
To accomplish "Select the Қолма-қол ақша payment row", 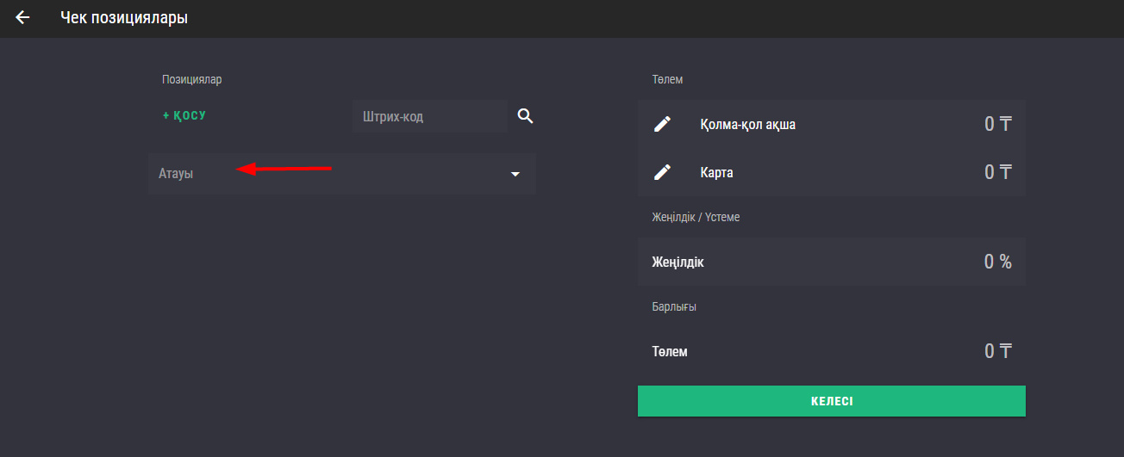I will click(x=832, y=124).
